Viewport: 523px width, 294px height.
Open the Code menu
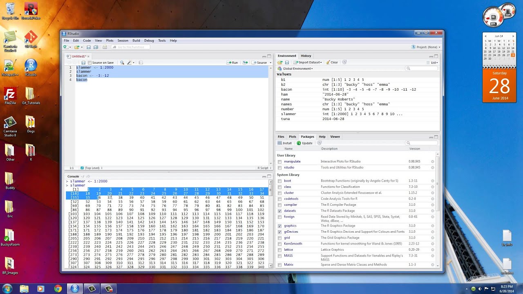(x=87, y=40)
